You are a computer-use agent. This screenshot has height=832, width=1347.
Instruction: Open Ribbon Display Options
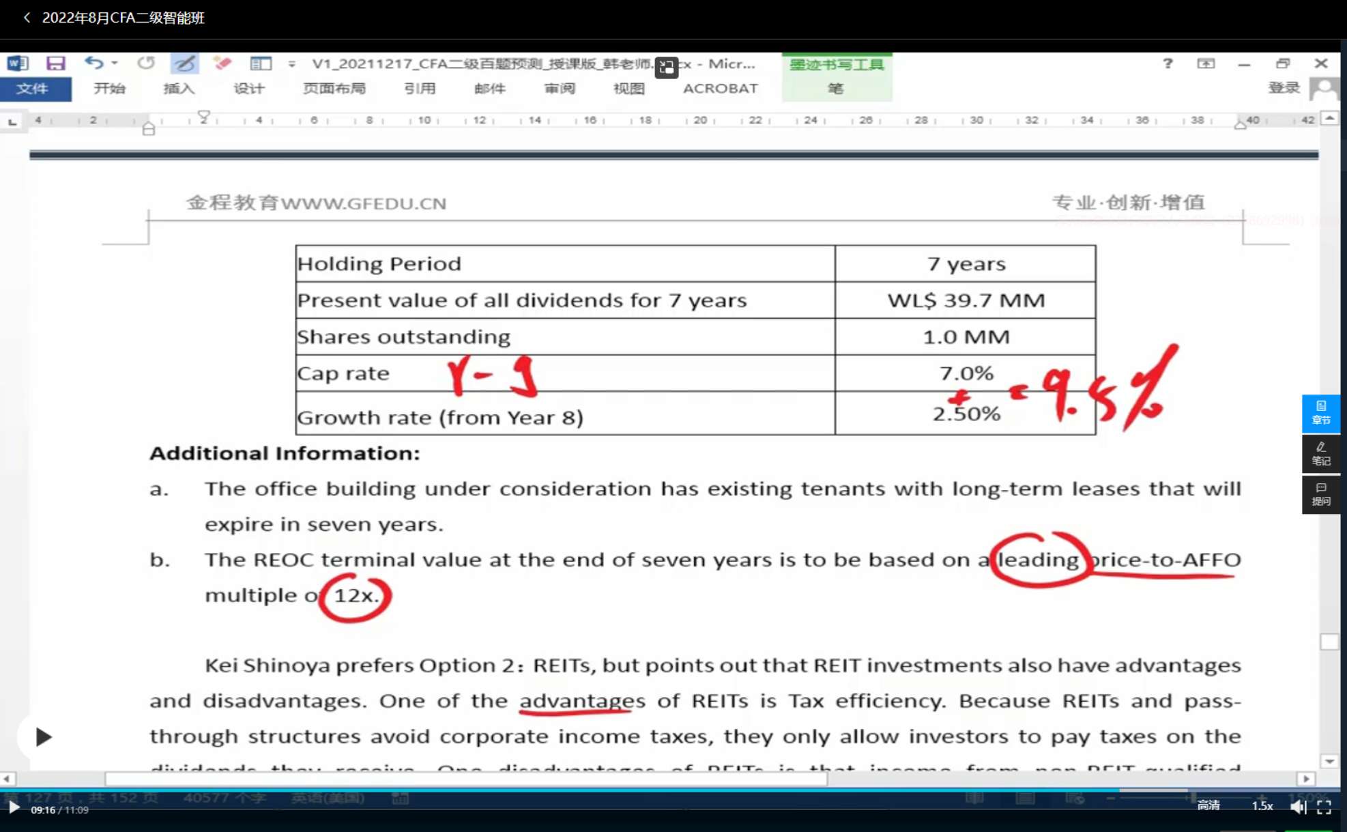pyautogui.click(x=1206, y=63)
